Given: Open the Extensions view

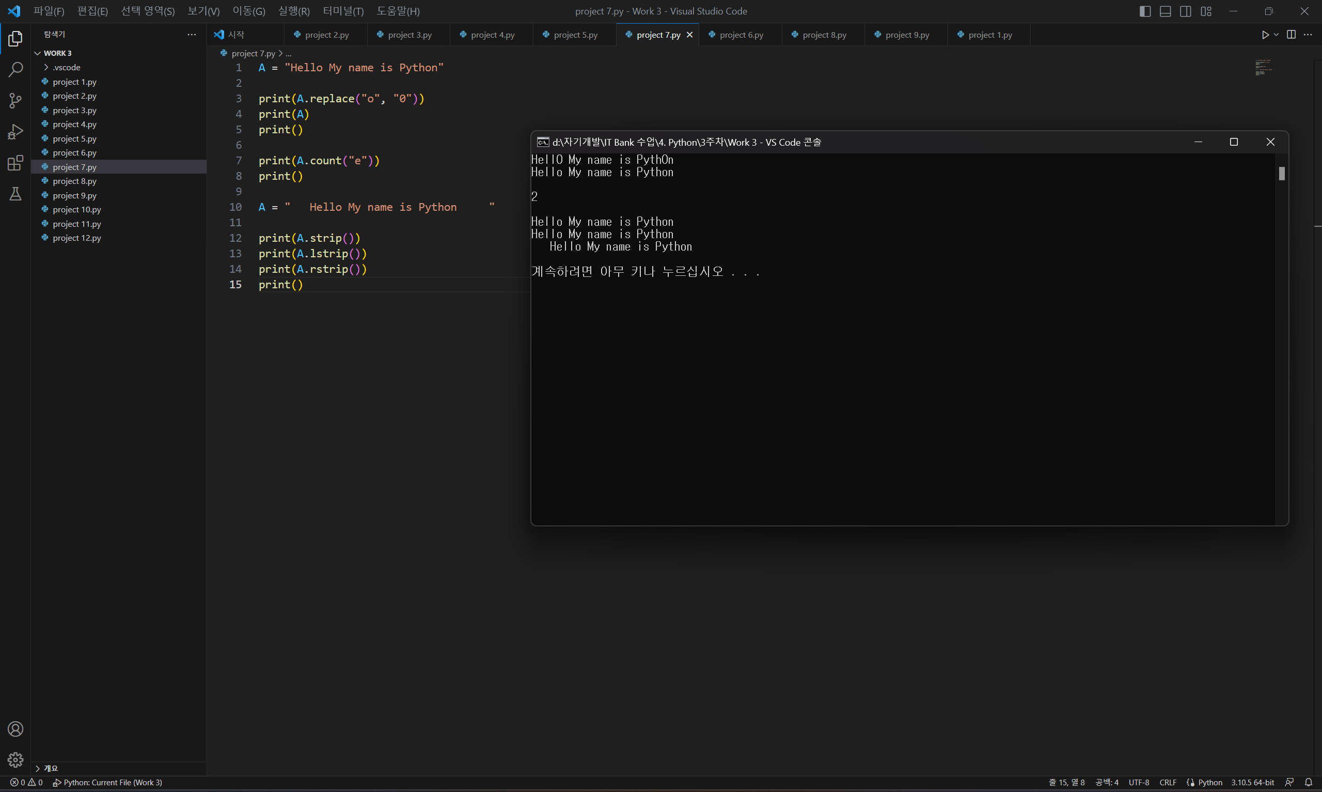Looking at the screenshot, I should click(x=15, y=163).
